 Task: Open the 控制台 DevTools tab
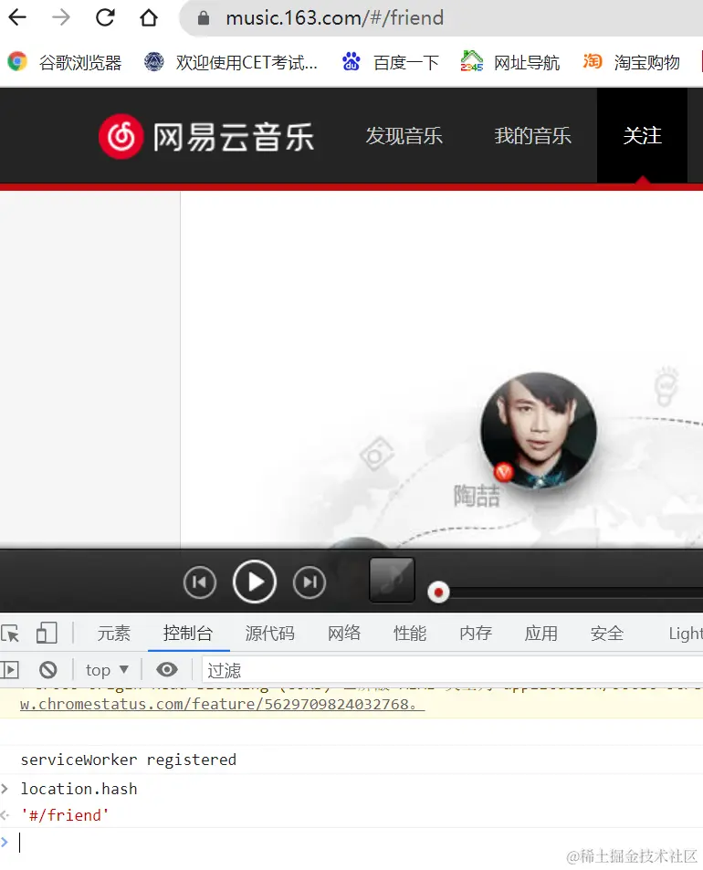point(188,633)
